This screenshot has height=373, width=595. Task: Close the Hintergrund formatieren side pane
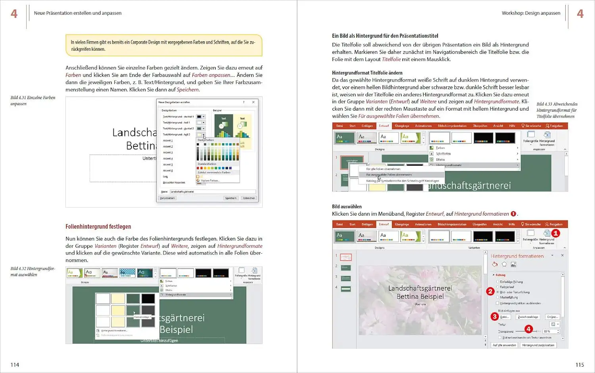[562, 256]
